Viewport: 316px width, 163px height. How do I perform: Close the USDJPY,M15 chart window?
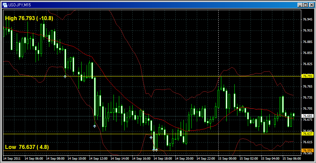311,4
